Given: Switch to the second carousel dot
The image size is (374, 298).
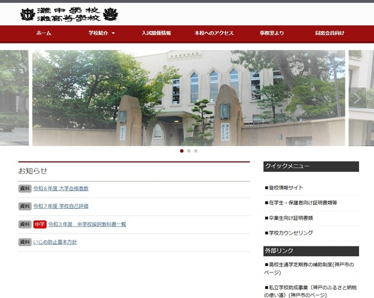Looking at the screenshot, I should click(x=189, y=151).
